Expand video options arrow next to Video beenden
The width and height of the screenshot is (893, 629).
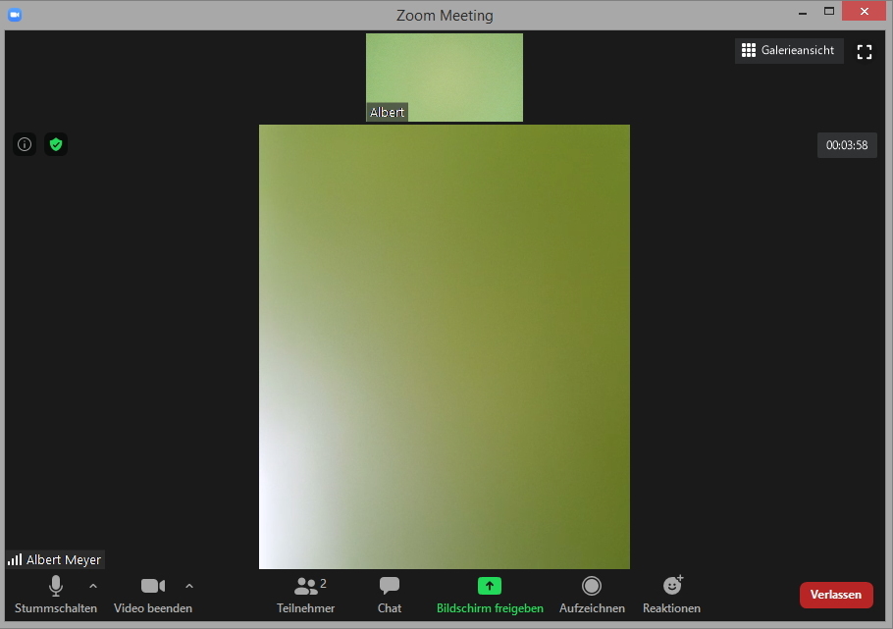pyautogui.click(x=189, y=586)
